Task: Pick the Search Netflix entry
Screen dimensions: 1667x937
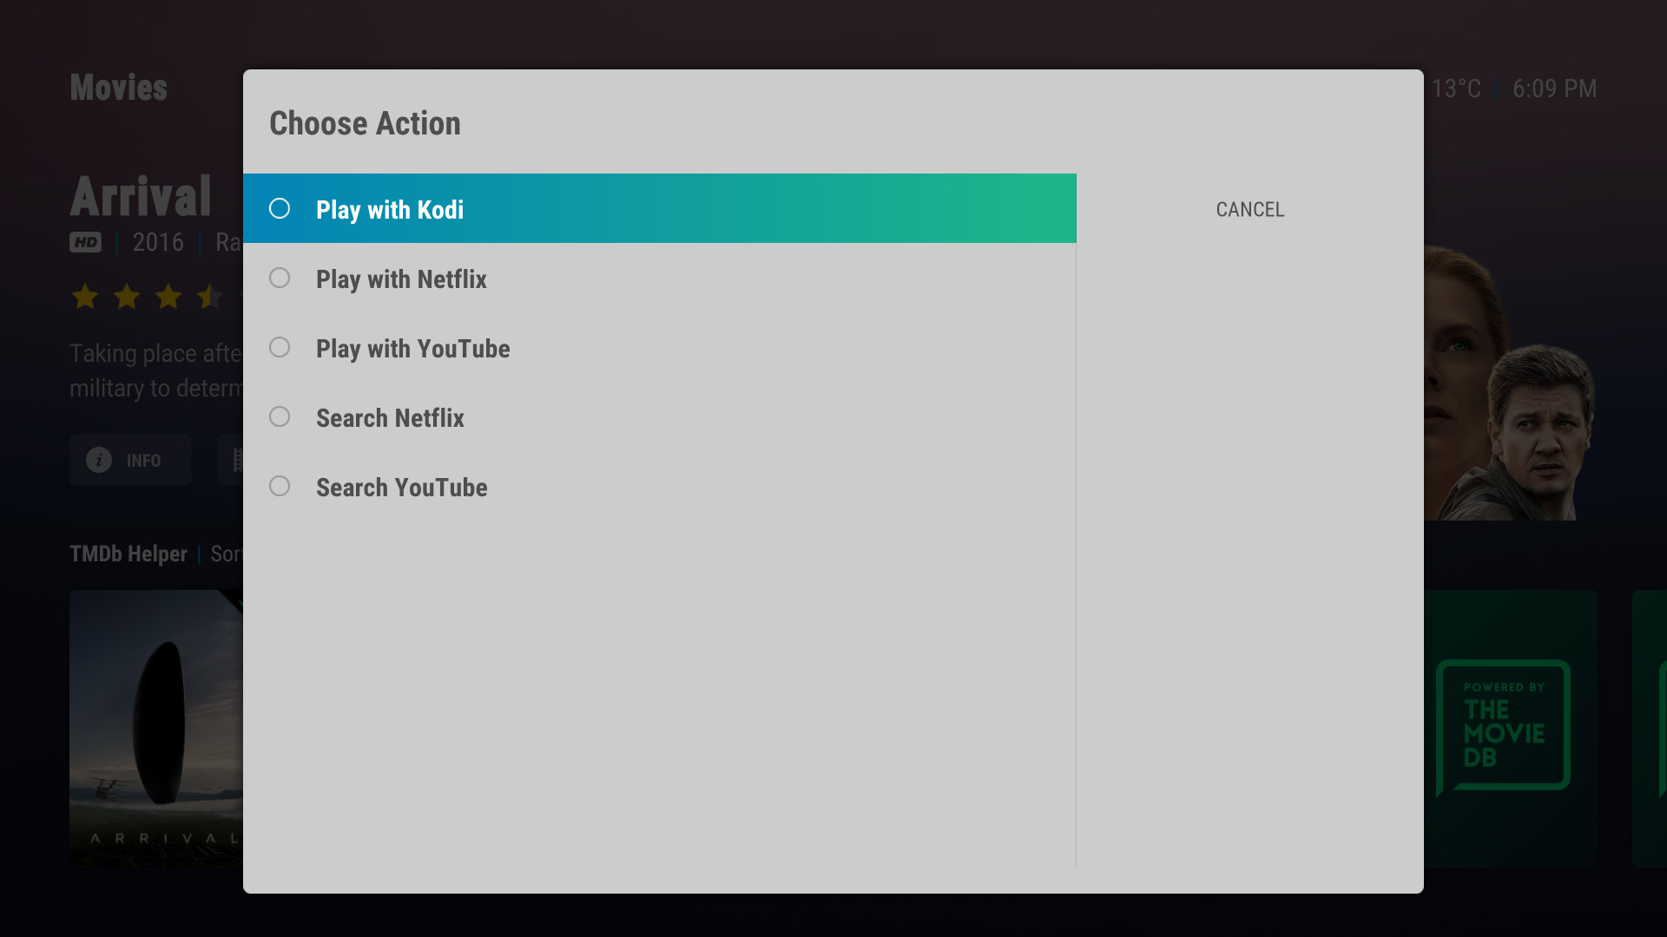Action: tap(660, 416)
